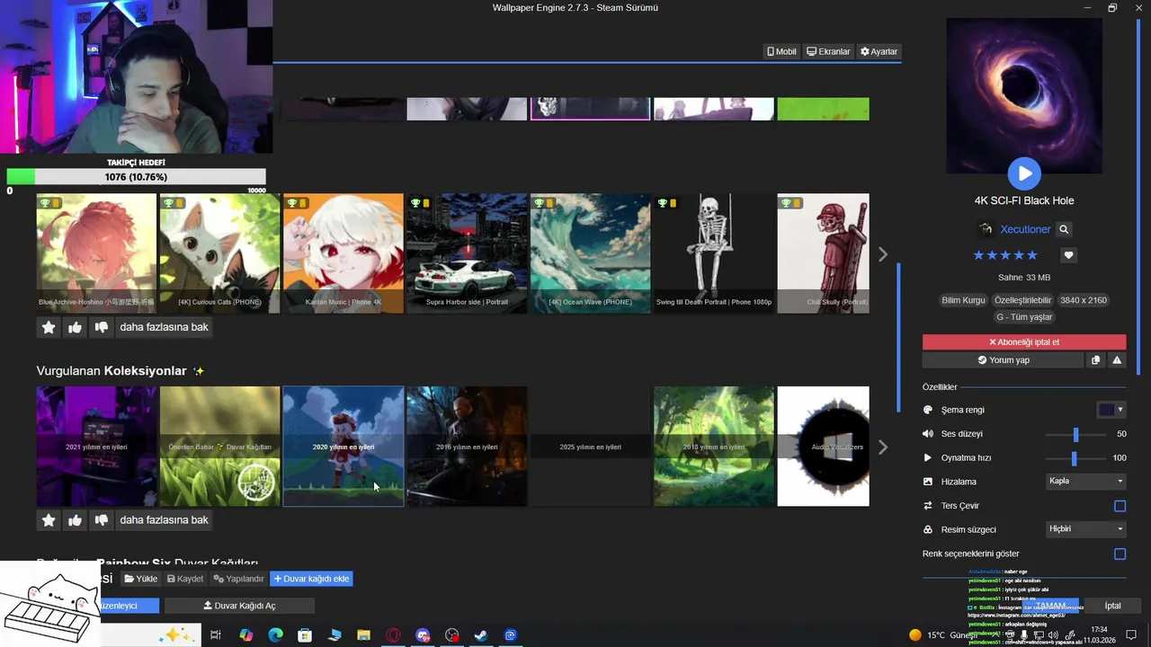Click Aboneliği iptal et button
The height and width of the screenshot is (647, 1151).
tap(1024, 342)
